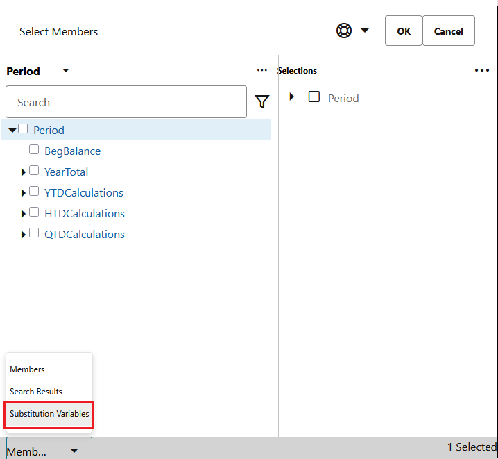Collapse the Period root node
498x459 pixels.
[12, 131]
